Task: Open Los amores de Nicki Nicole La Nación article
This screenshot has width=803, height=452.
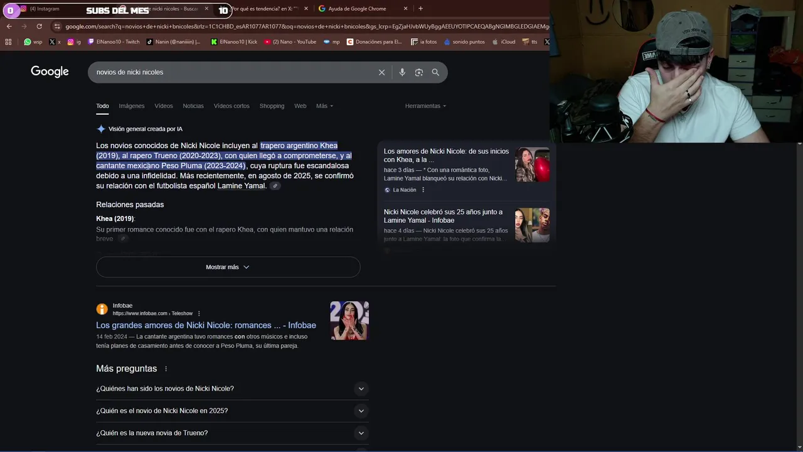Action: tap(446, 156)
